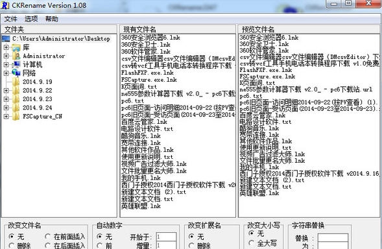Click the 2014.9.19 folder icon

(16, 82)
